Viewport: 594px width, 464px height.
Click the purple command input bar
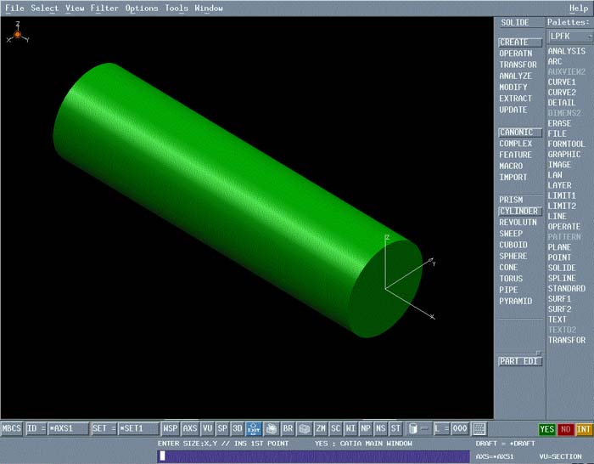point(314,456)
